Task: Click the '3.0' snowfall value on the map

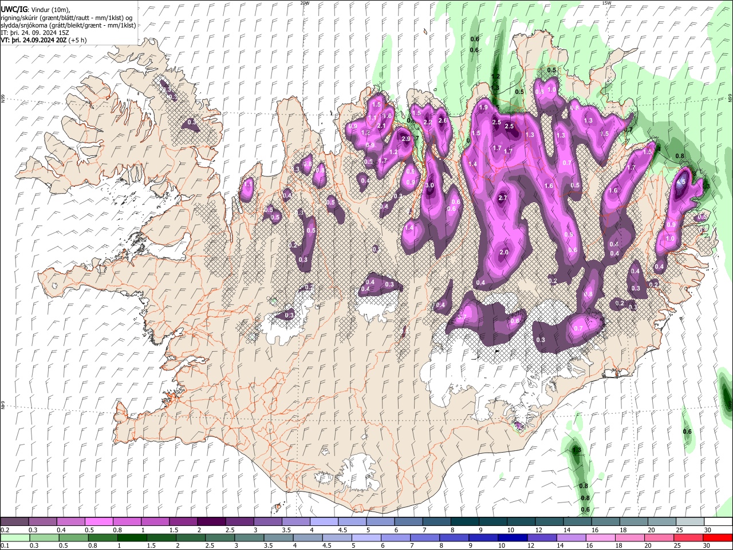Action: [430, 186]
